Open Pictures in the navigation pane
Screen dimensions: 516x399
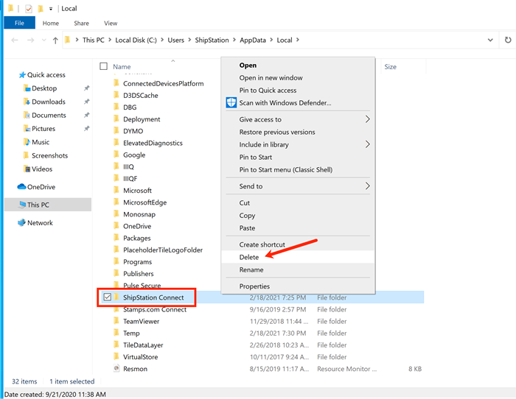tap(43, 129)
